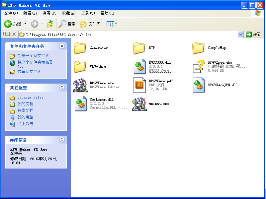Click the greyed Forward arrow button
266x199 pixels.
point(35,24)
